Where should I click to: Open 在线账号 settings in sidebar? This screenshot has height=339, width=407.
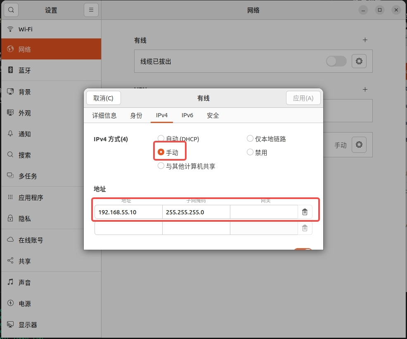[x=51, y=240]
